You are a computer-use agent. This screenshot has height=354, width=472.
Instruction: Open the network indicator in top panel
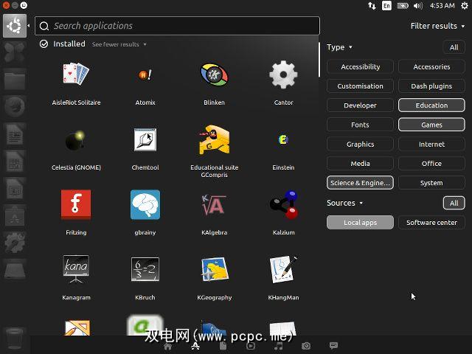[372, 6]
